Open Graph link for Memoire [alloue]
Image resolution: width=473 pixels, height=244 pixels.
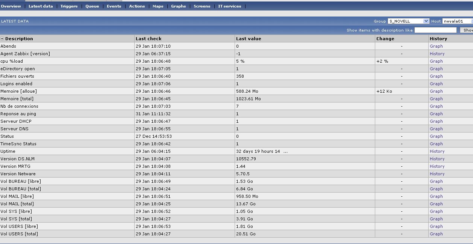436,91
